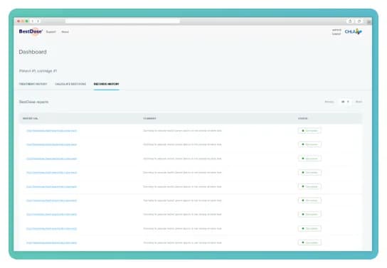The width and height of the screenshot is (387, 268).
Task: Switch to the Calculate BestDose tab
Action: 70,84
